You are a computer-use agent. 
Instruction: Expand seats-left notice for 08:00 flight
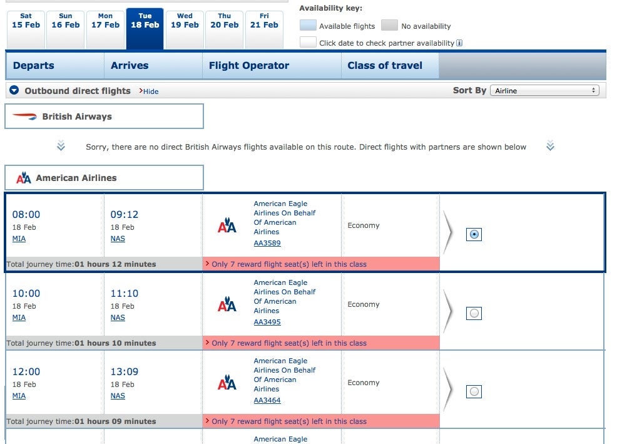click(x=289, y=264)
